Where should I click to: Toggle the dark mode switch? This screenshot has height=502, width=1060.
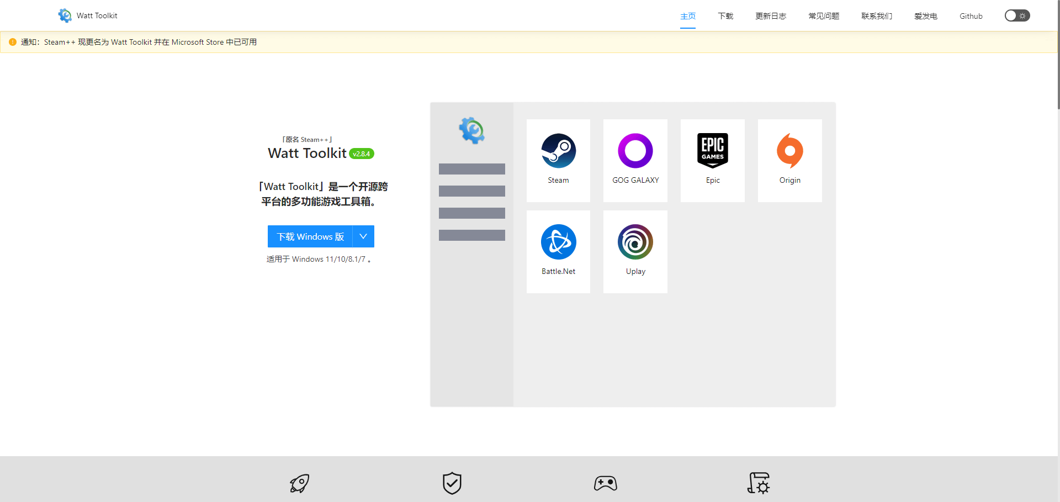pyautogui.click(x=1017, y=16)
